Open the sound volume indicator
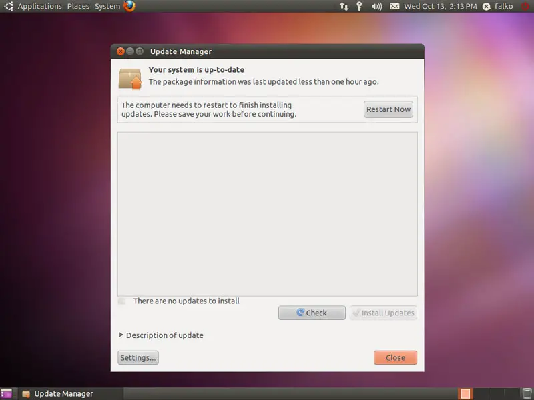534x400 pixels. [376, 6]
